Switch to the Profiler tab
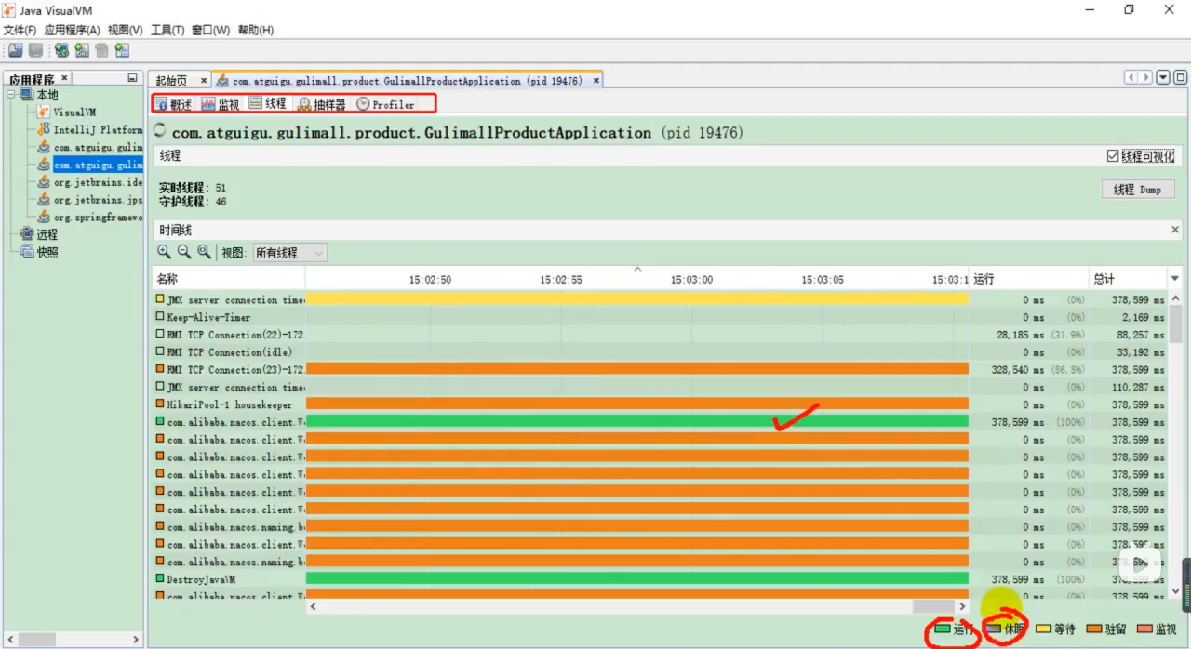 point(385,104)
